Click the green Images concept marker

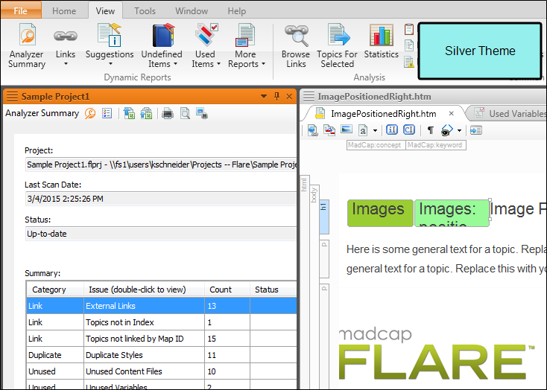380,213
